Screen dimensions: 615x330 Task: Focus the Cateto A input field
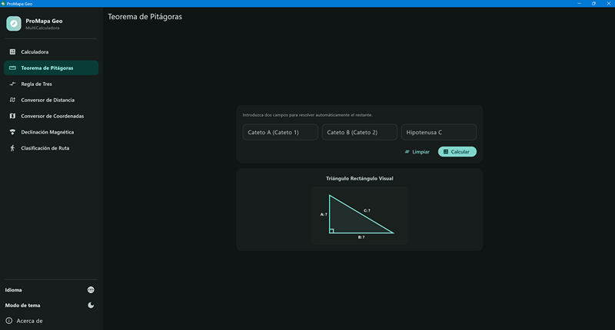(281, 132)
